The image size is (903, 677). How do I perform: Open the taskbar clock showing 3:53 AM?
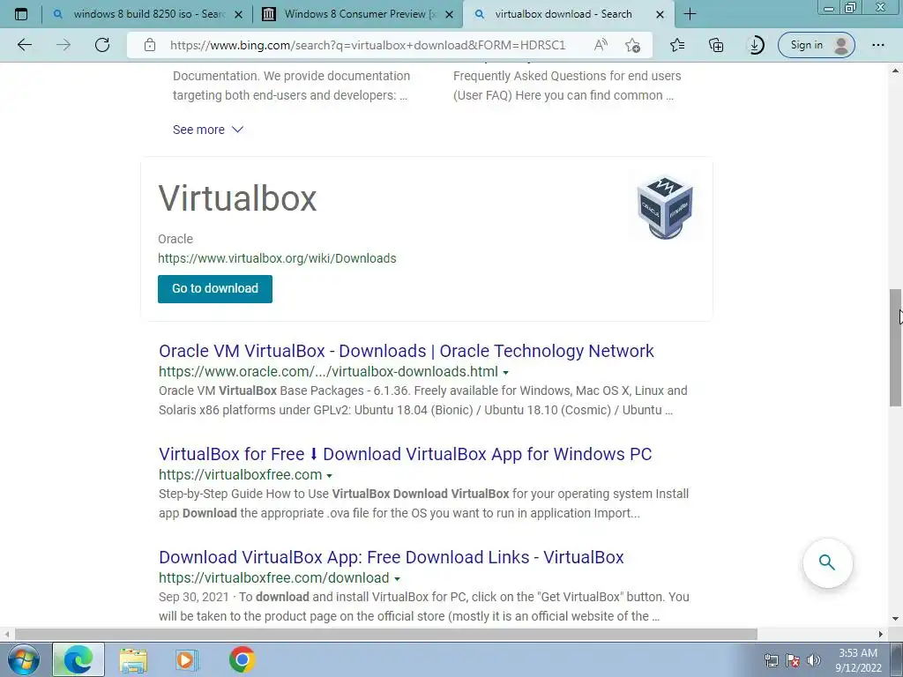pyautogui.click(x=858, y=660)
